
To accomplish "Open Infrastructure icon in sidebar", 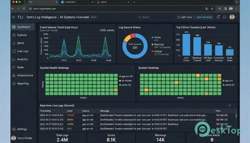I will pyautogui.click(x=14, y=75).
